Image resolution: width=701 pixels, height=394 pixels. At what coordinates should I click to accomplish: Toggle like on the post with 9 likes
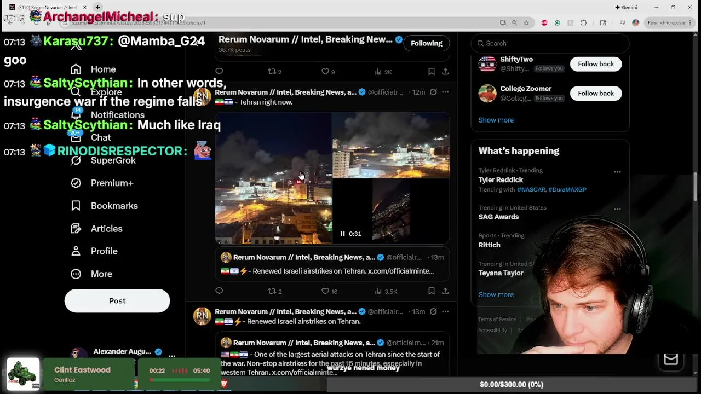[328, 72]
